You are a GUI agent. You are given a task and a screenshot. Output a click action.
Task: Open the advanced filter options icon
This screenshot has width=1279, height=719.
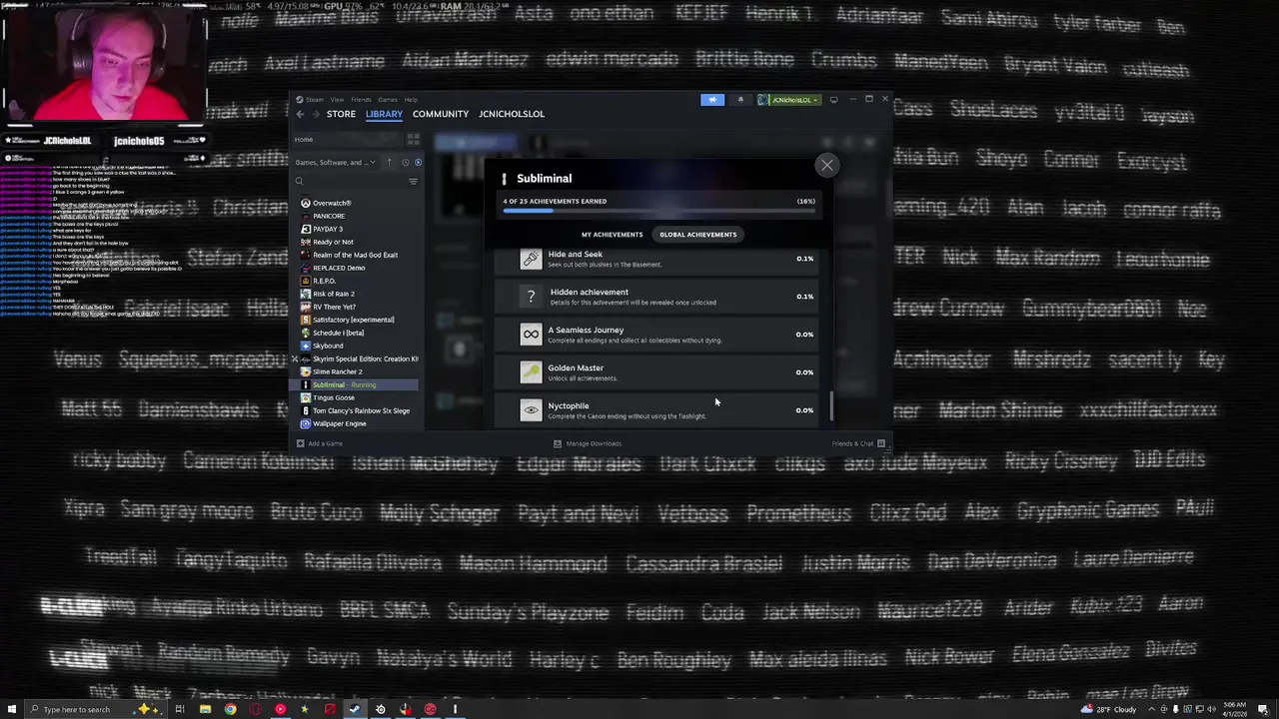point(413,182)
